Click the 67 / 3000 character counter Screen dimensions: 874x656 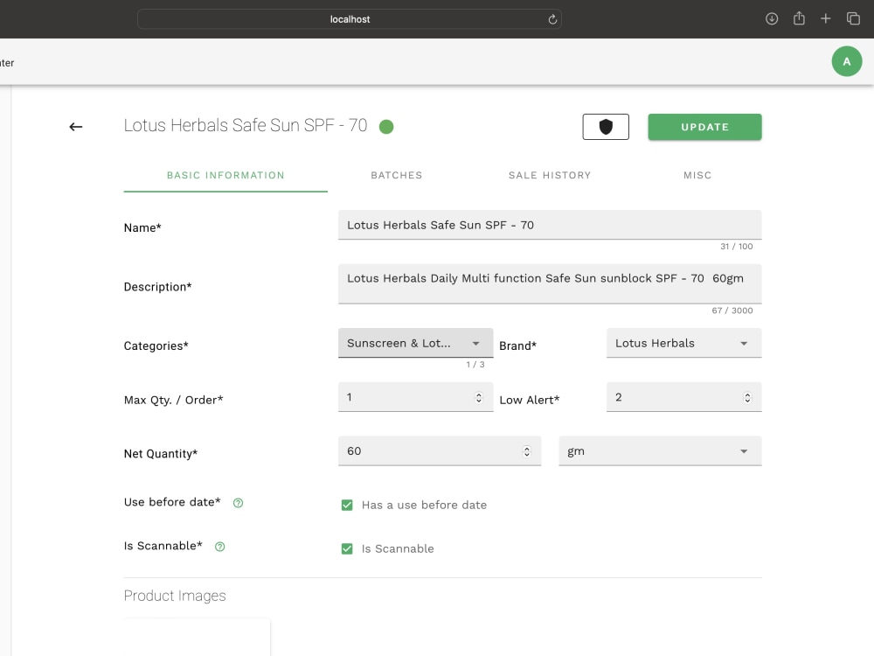(x=732, y=311)
